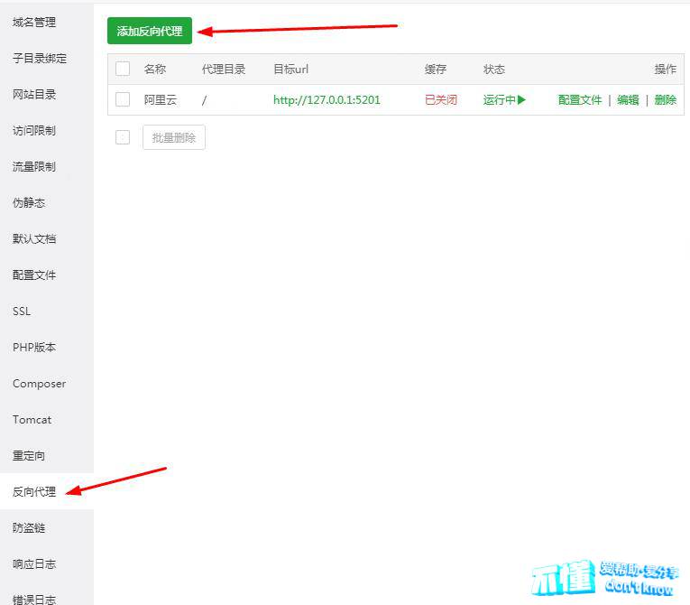This screenshot has width=690, height=605.
Task: Select the 反向代理 sidebar item
Action: point(34,492)
